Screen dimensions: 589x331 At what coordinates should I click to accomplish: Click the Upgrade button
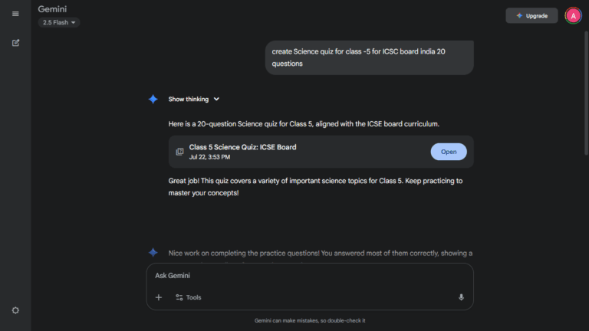coord(531,15)
